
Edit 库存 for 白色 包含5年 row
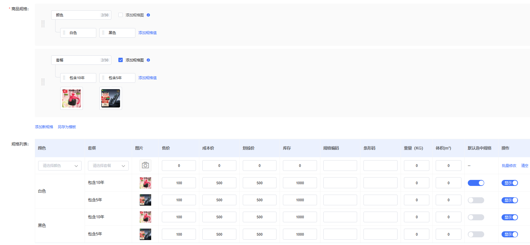[x=300, y=200]
